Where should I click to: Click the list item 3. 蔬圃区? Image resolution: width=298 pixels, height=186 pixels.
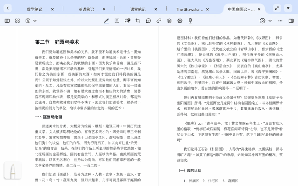pyautogui.click(x=230, y=181)
